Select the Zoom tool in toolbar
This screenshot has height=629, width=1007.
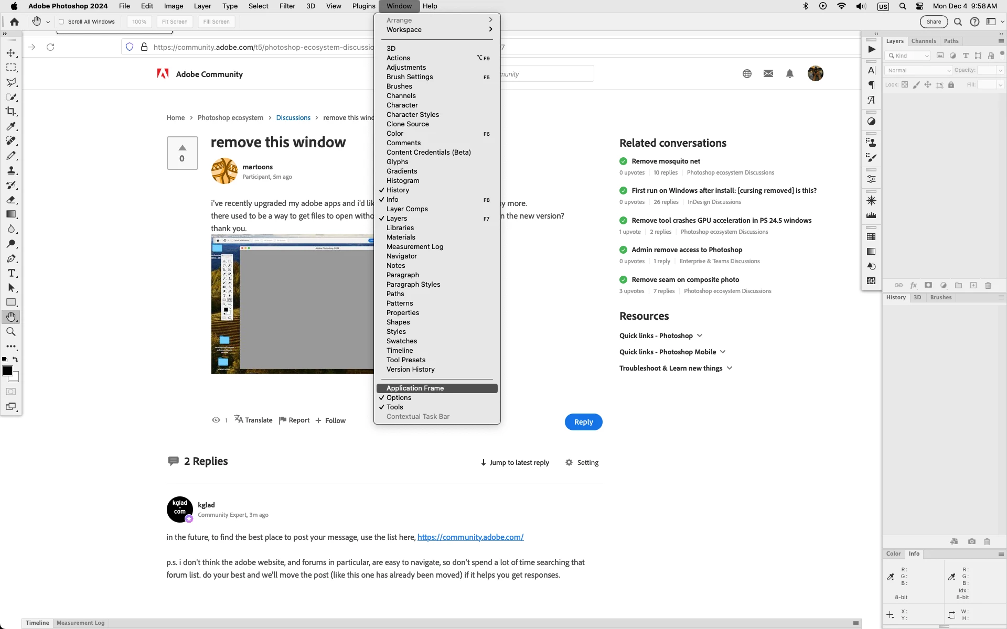[11, 332]
